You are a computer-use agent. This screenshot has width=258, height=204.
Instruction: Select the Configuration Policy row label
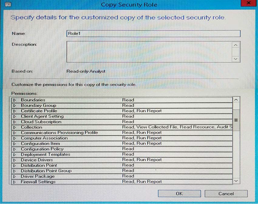click(x=42, y=149)
